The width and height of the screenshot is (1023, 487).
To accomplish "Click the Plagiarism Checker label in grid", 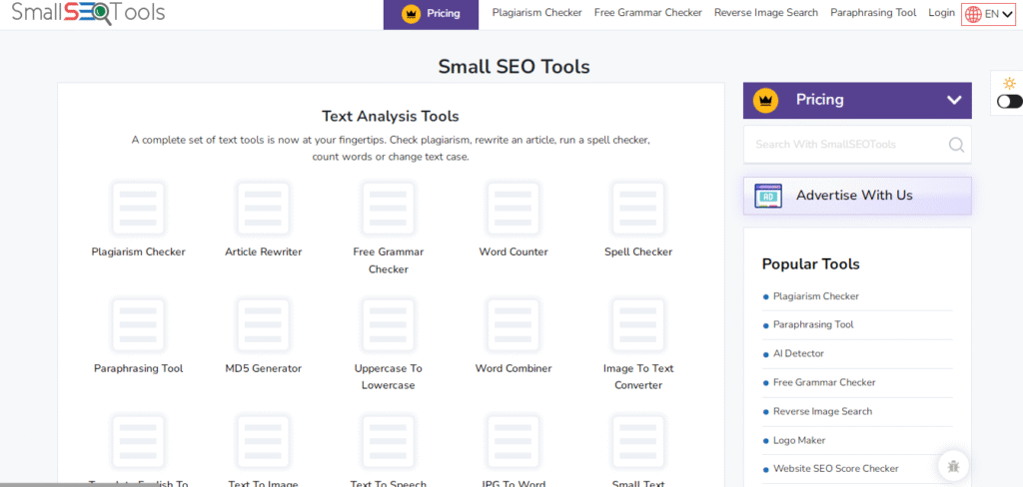I will (x=138, y=251).
